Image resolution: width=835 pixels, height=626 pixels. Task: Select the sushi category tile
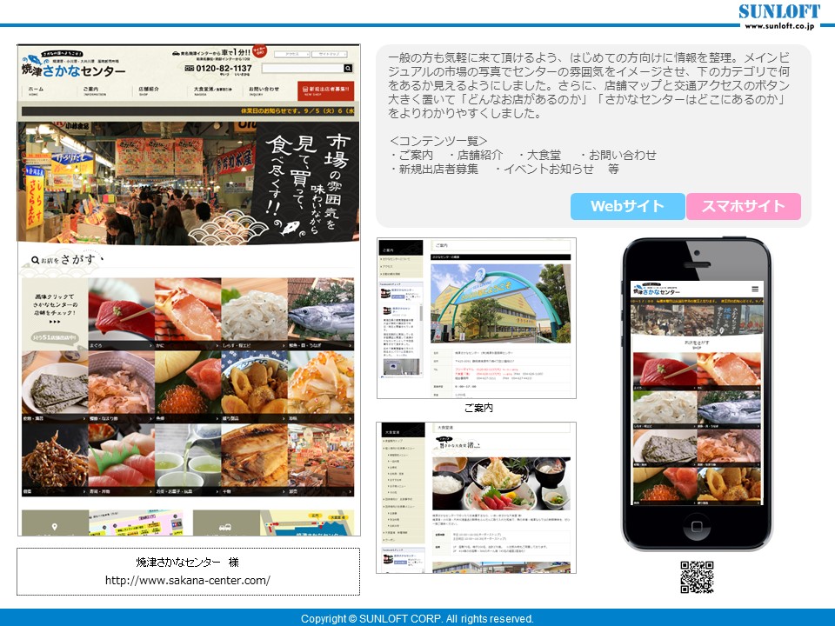(122, 460)
